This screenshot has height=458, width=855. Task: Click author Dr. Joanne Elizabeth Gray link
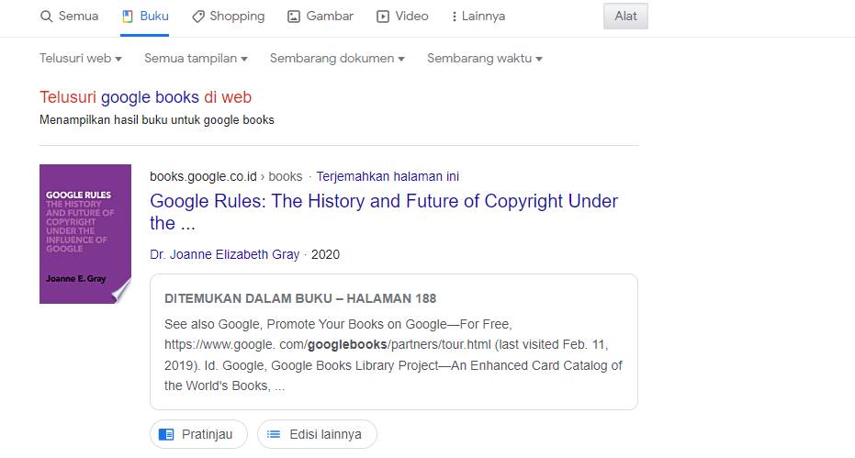225,254
